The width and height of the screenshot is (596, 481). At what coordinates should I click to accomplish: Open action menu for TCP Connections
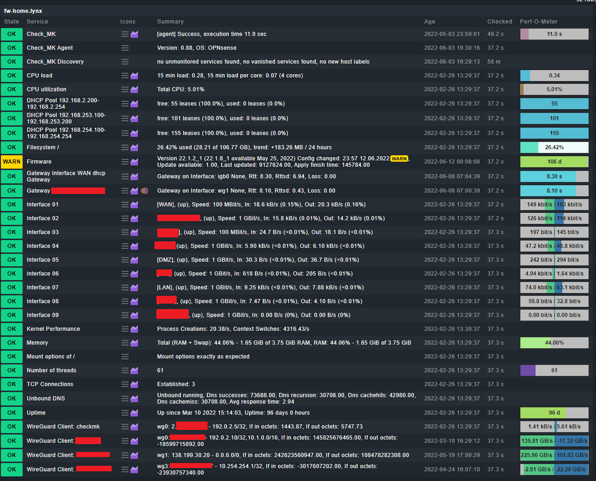[125, 384]
